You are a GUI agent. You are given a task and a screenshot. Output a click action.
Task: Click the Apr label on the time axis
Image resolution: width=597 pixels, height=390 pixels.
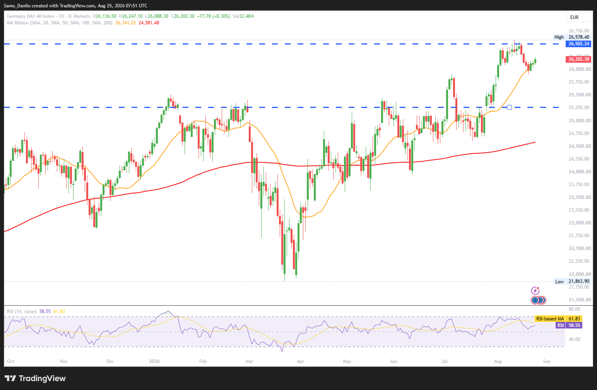coord(301,361)
